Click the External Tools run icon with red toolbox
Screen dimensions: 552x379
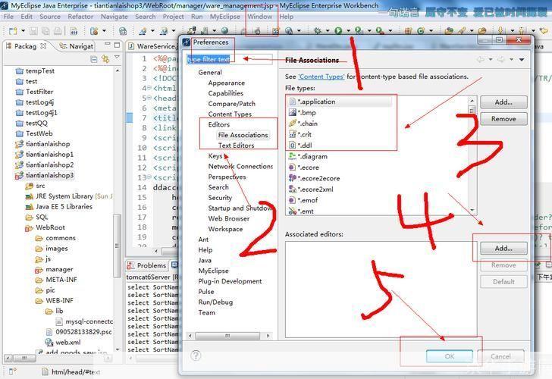(379, 31)
